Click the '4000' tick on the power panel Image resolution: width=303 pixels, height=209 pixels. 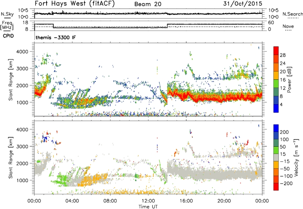coord(22,52)
